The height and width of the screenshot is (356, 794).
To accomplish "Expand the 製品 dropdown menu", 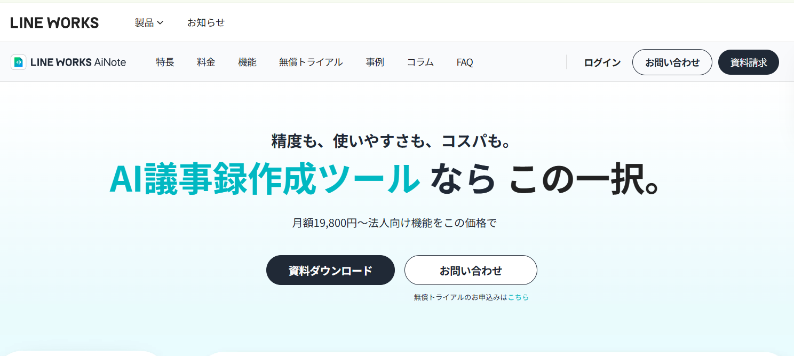I will 149,22.
